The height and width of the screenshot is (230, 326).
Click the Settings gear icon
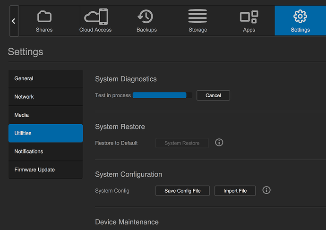pos(300,17)
